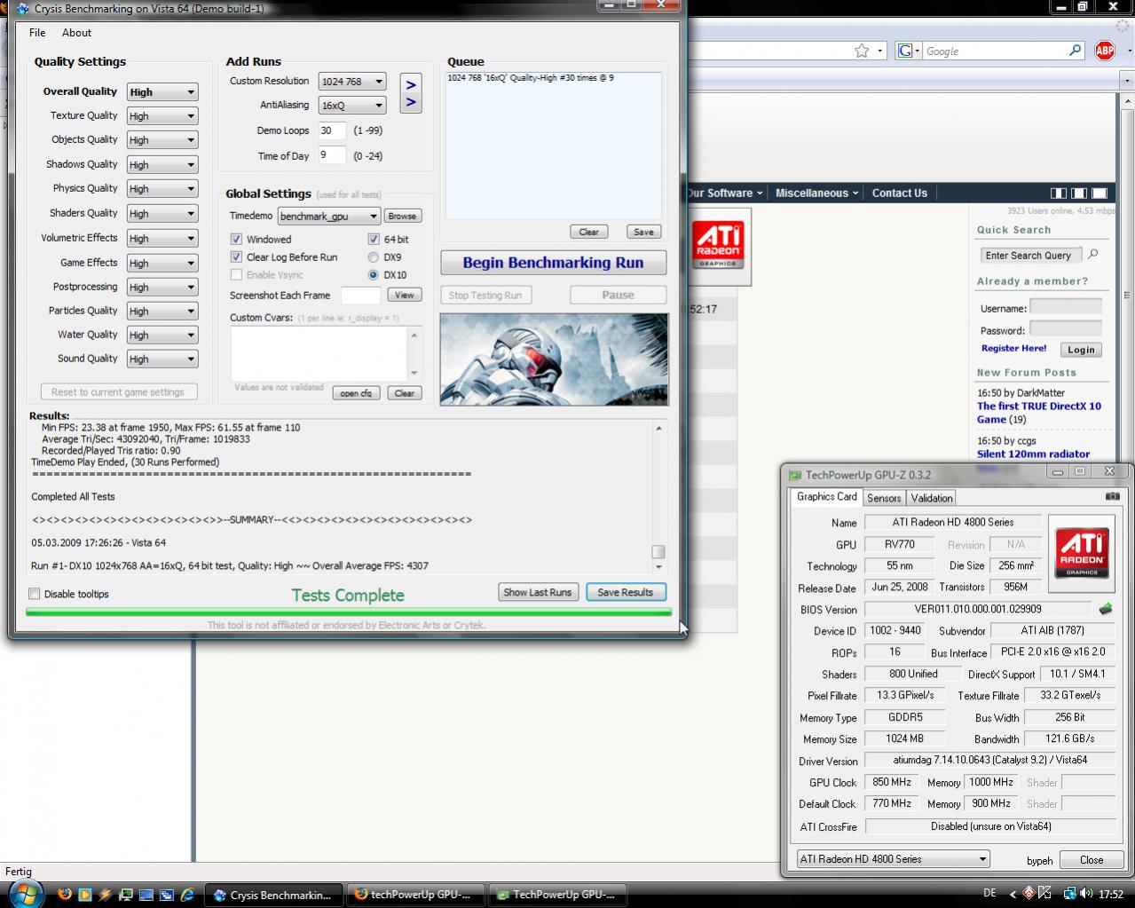Click the Demo Loops input field
Screen dimensions: 1135x908
pyautogui.click(x=332, y=130)
